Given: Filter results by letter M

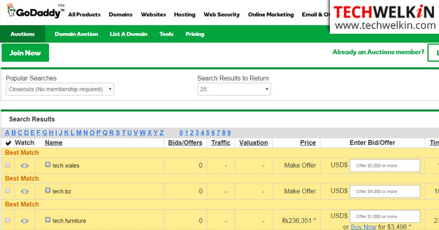Looking at the screenshot, I should pyautogui.click(x=79, y=133).
